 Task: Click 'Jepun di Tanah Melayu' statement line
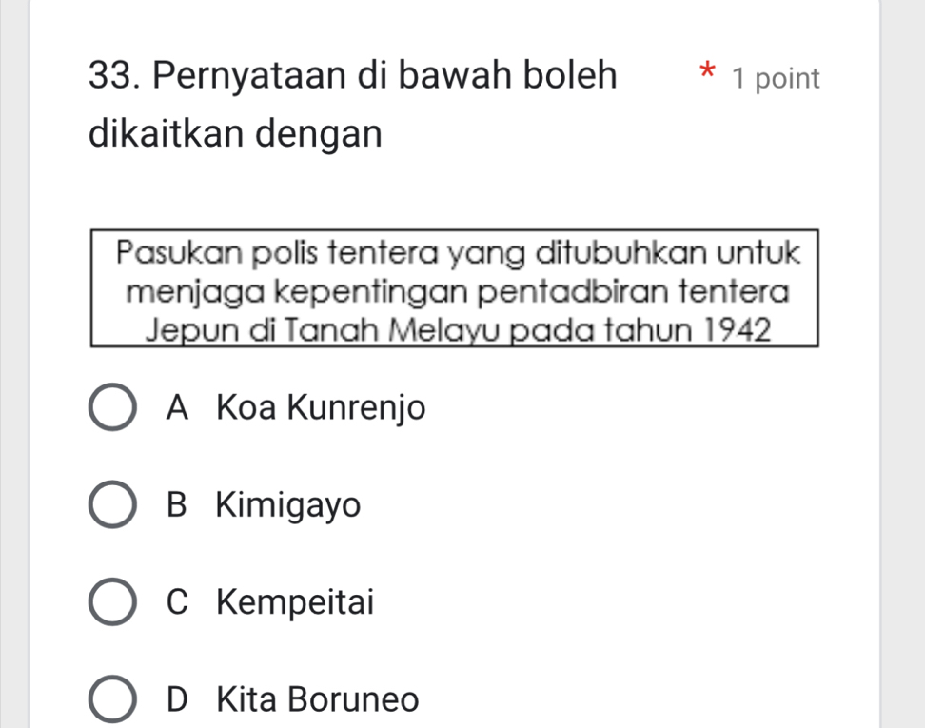tap(454, 330)
